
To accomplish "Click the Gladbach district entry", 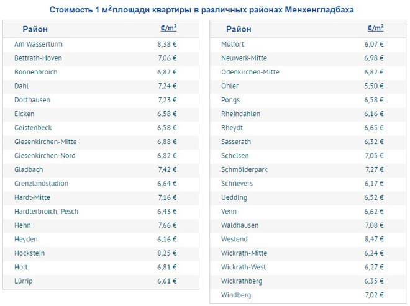I will click(29, 169).
